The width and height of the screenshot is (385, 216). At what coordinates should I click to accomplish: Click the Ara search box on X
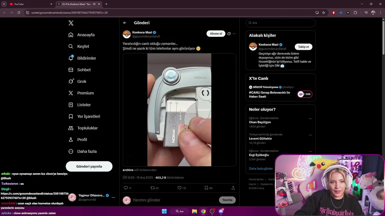coord(281,23)
